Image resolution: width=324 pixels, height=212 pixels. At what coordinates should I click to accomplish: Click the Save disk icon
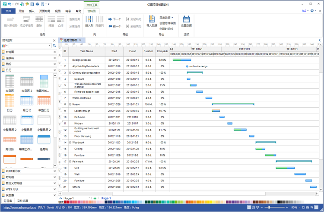click(x=32, y=4)
